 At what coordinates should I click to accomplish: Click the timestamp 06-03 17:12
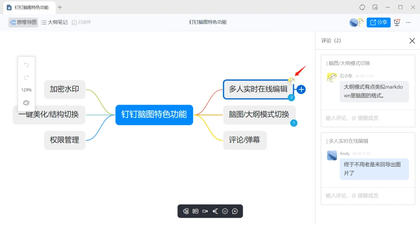(364, 76)
